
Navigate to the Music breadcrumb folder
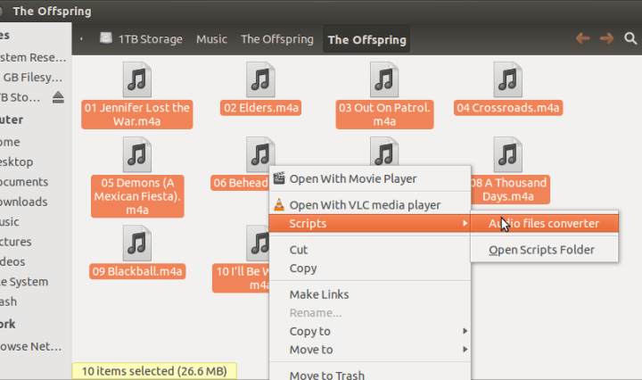(x=211, y=39)
